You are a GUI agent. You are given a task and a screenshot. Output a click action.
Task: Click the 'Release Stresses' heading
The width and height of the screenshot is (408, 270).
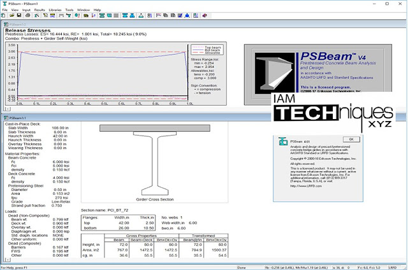[x=28, y=31]
